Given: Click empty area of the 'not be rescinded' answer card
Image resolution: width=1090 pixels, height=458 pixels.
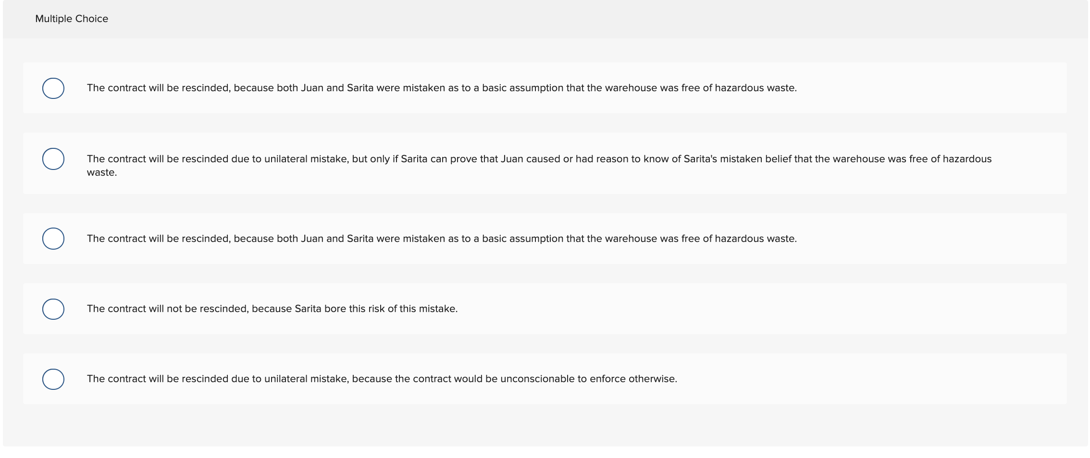Looking at the screenshot, I should (769, 309).
